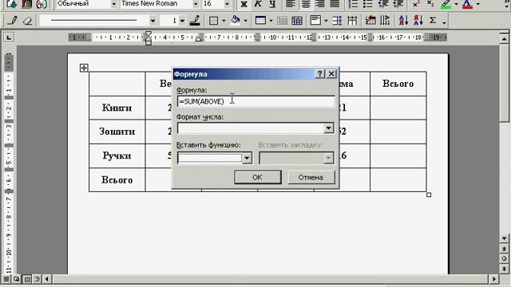Open the line style dropdown
Viewport: 511px width, 287px height.
coord(153,22)
